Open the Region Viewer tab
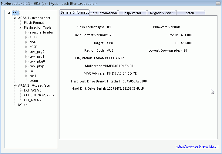Viewport: 222px width, 154px height. point(161,13)
